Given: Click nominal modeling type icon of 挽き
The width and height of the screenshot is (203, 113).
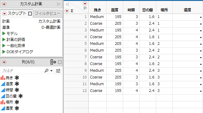Looking at the screenshot, I should pyautogui.click(x=3, y=78).
